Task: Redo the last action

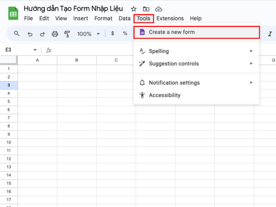Action: 42,34
